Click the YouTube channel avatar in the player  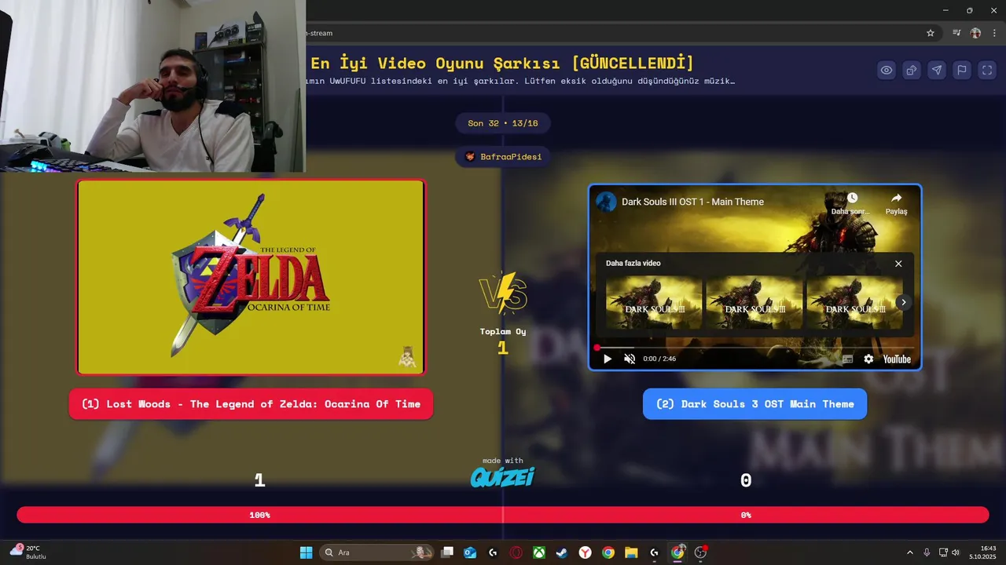coord(606,202)
